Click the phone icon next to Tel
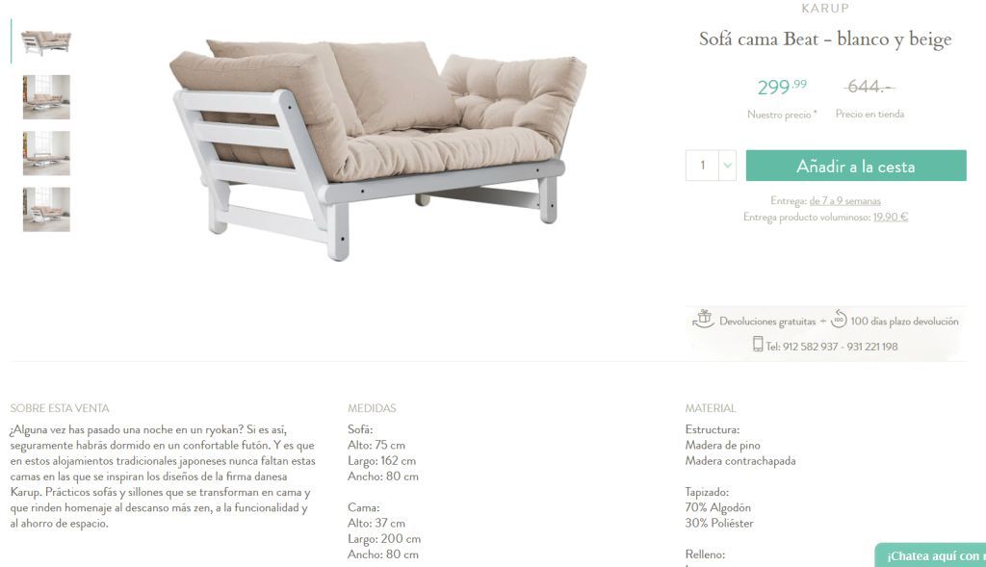Screen dimensions: 986x567 (x=758, y=344)
